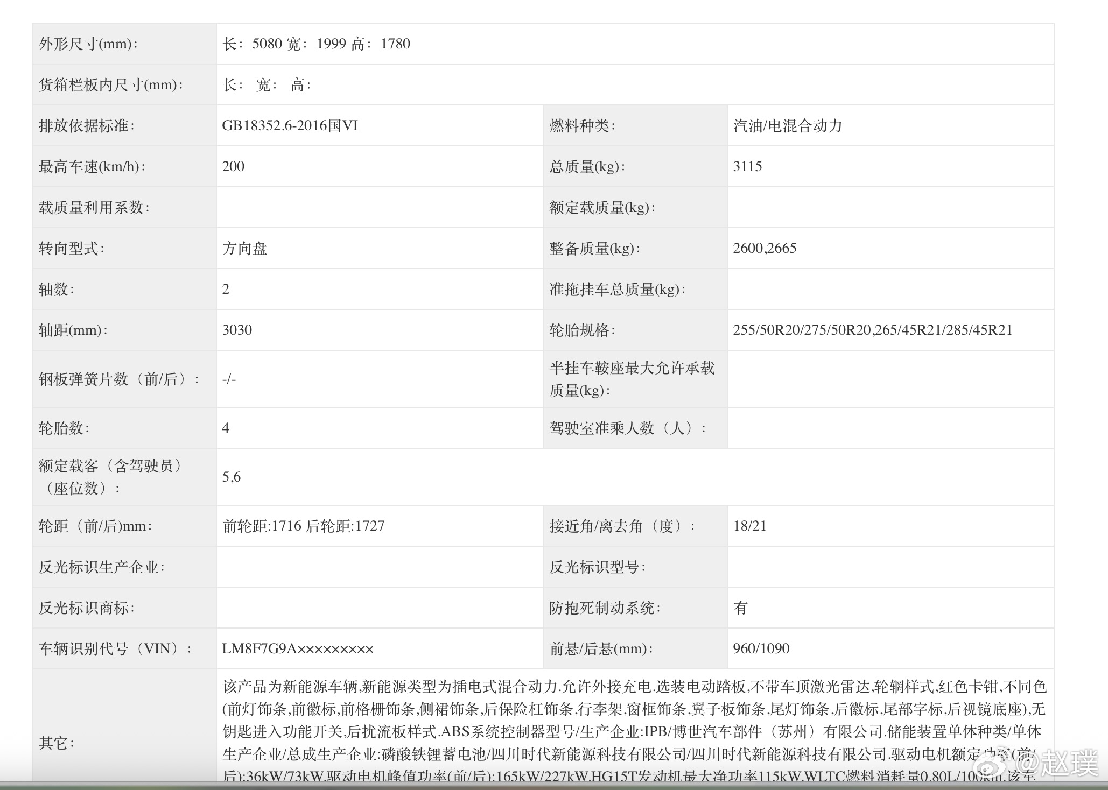Image resolution: width=1108 pixels, height=790 pixels.
Task: Click the label '接近角/离去角（度）:'
Action: (x=622, y=526)
